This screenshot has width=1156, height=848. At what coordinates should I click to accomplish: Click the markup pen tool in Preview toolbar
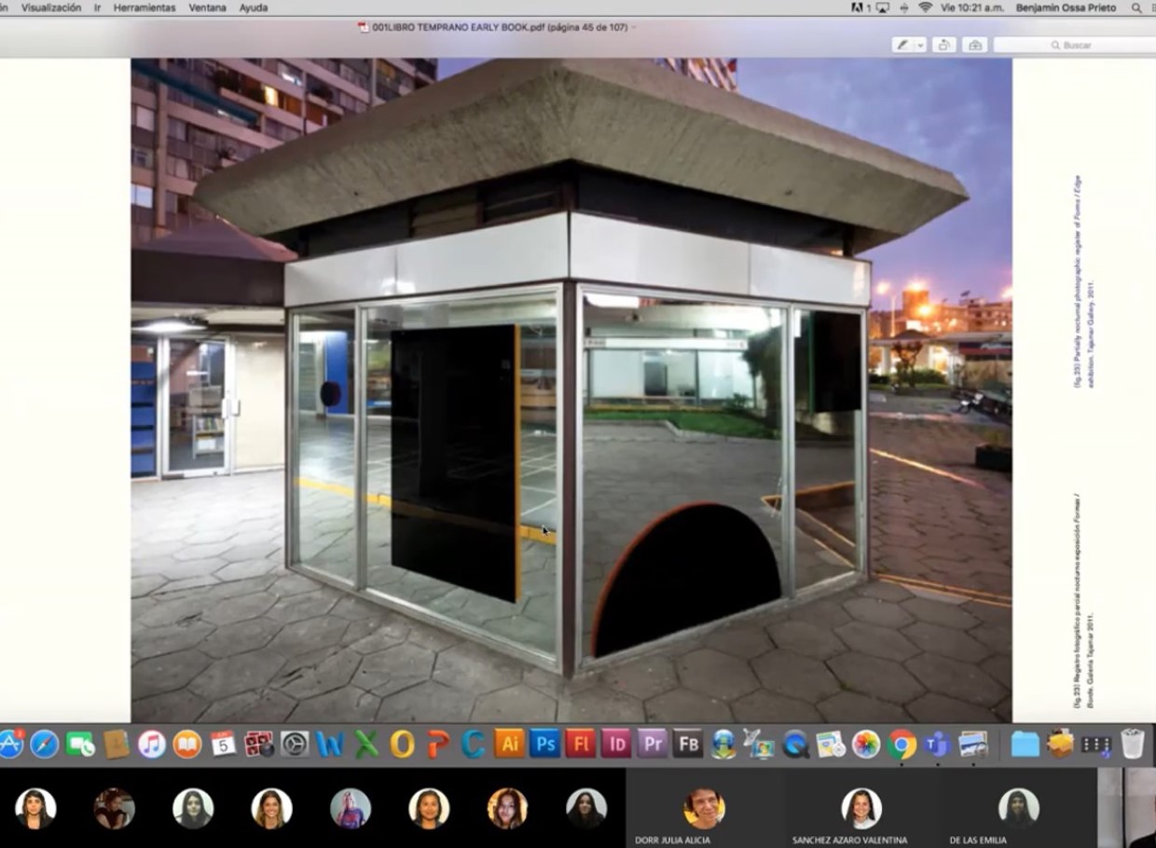click(902, 45)
